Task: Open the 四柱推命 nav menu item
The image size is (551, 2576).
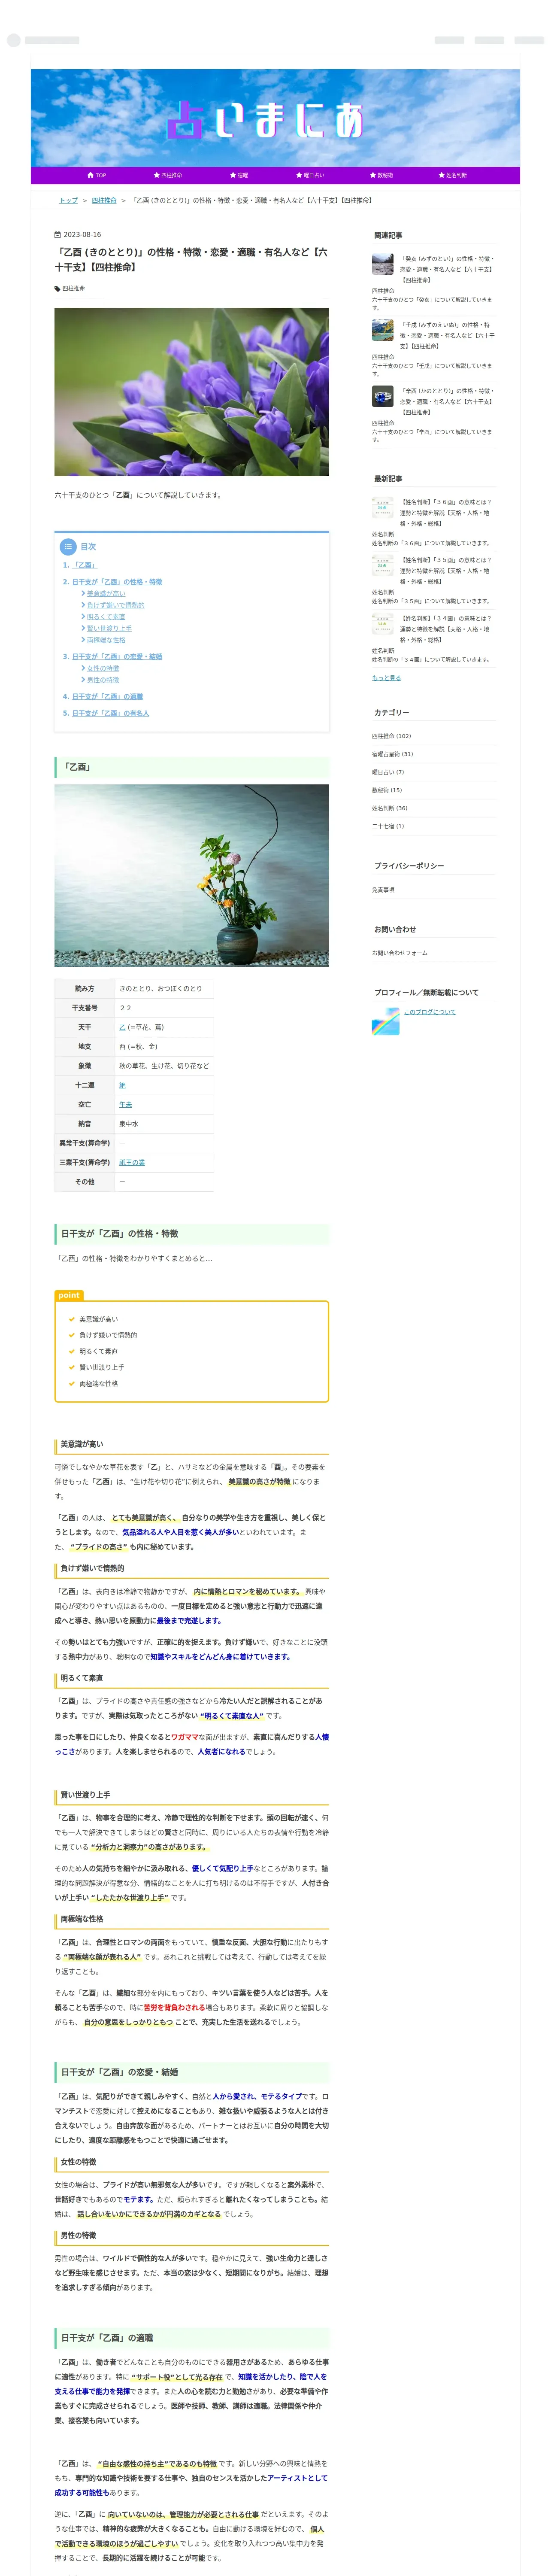Action: pyautogui.click(x=168, y=175)
